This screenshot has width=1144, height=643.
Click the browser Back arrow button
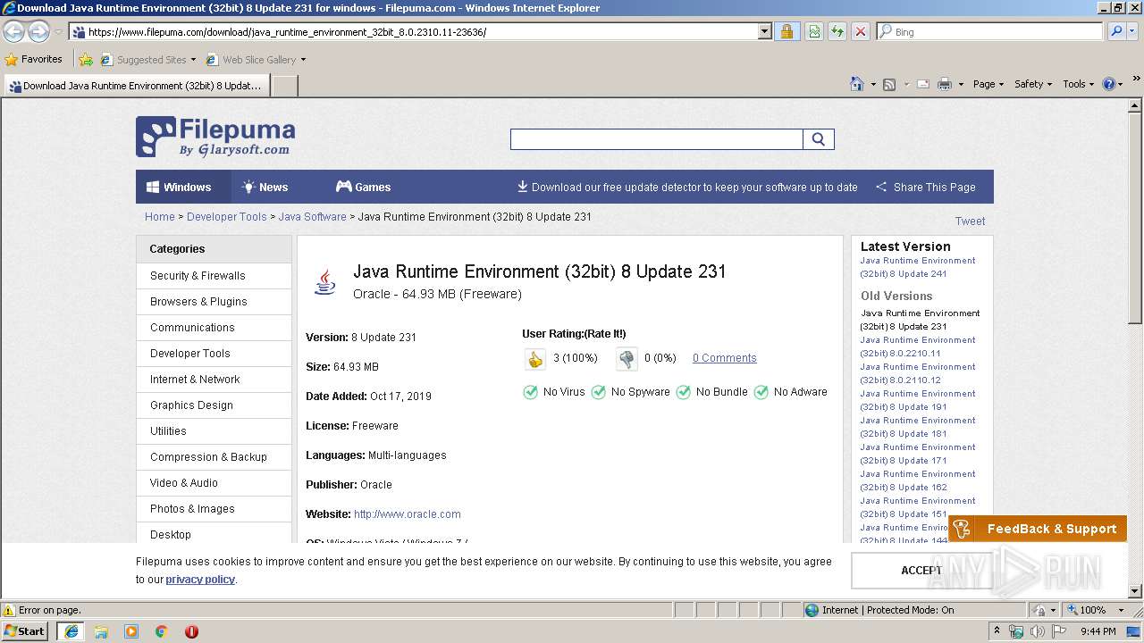pyautogui.click(x=13, y=31)
